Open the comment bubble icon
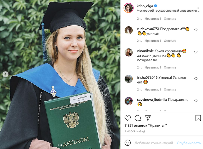Screen dimensions: 203x149 [138, 118]
